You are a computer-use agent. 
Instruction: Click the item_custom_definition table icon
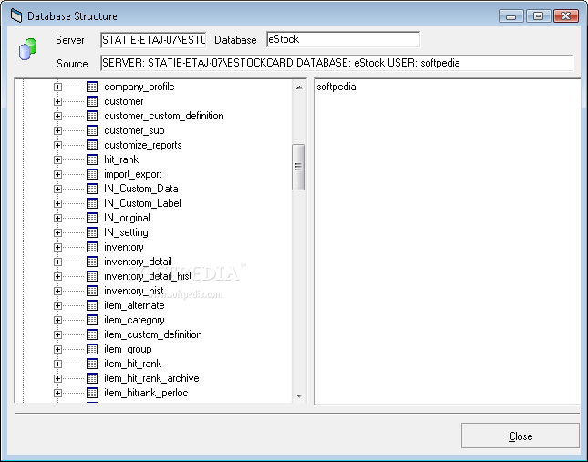point(92,334)
